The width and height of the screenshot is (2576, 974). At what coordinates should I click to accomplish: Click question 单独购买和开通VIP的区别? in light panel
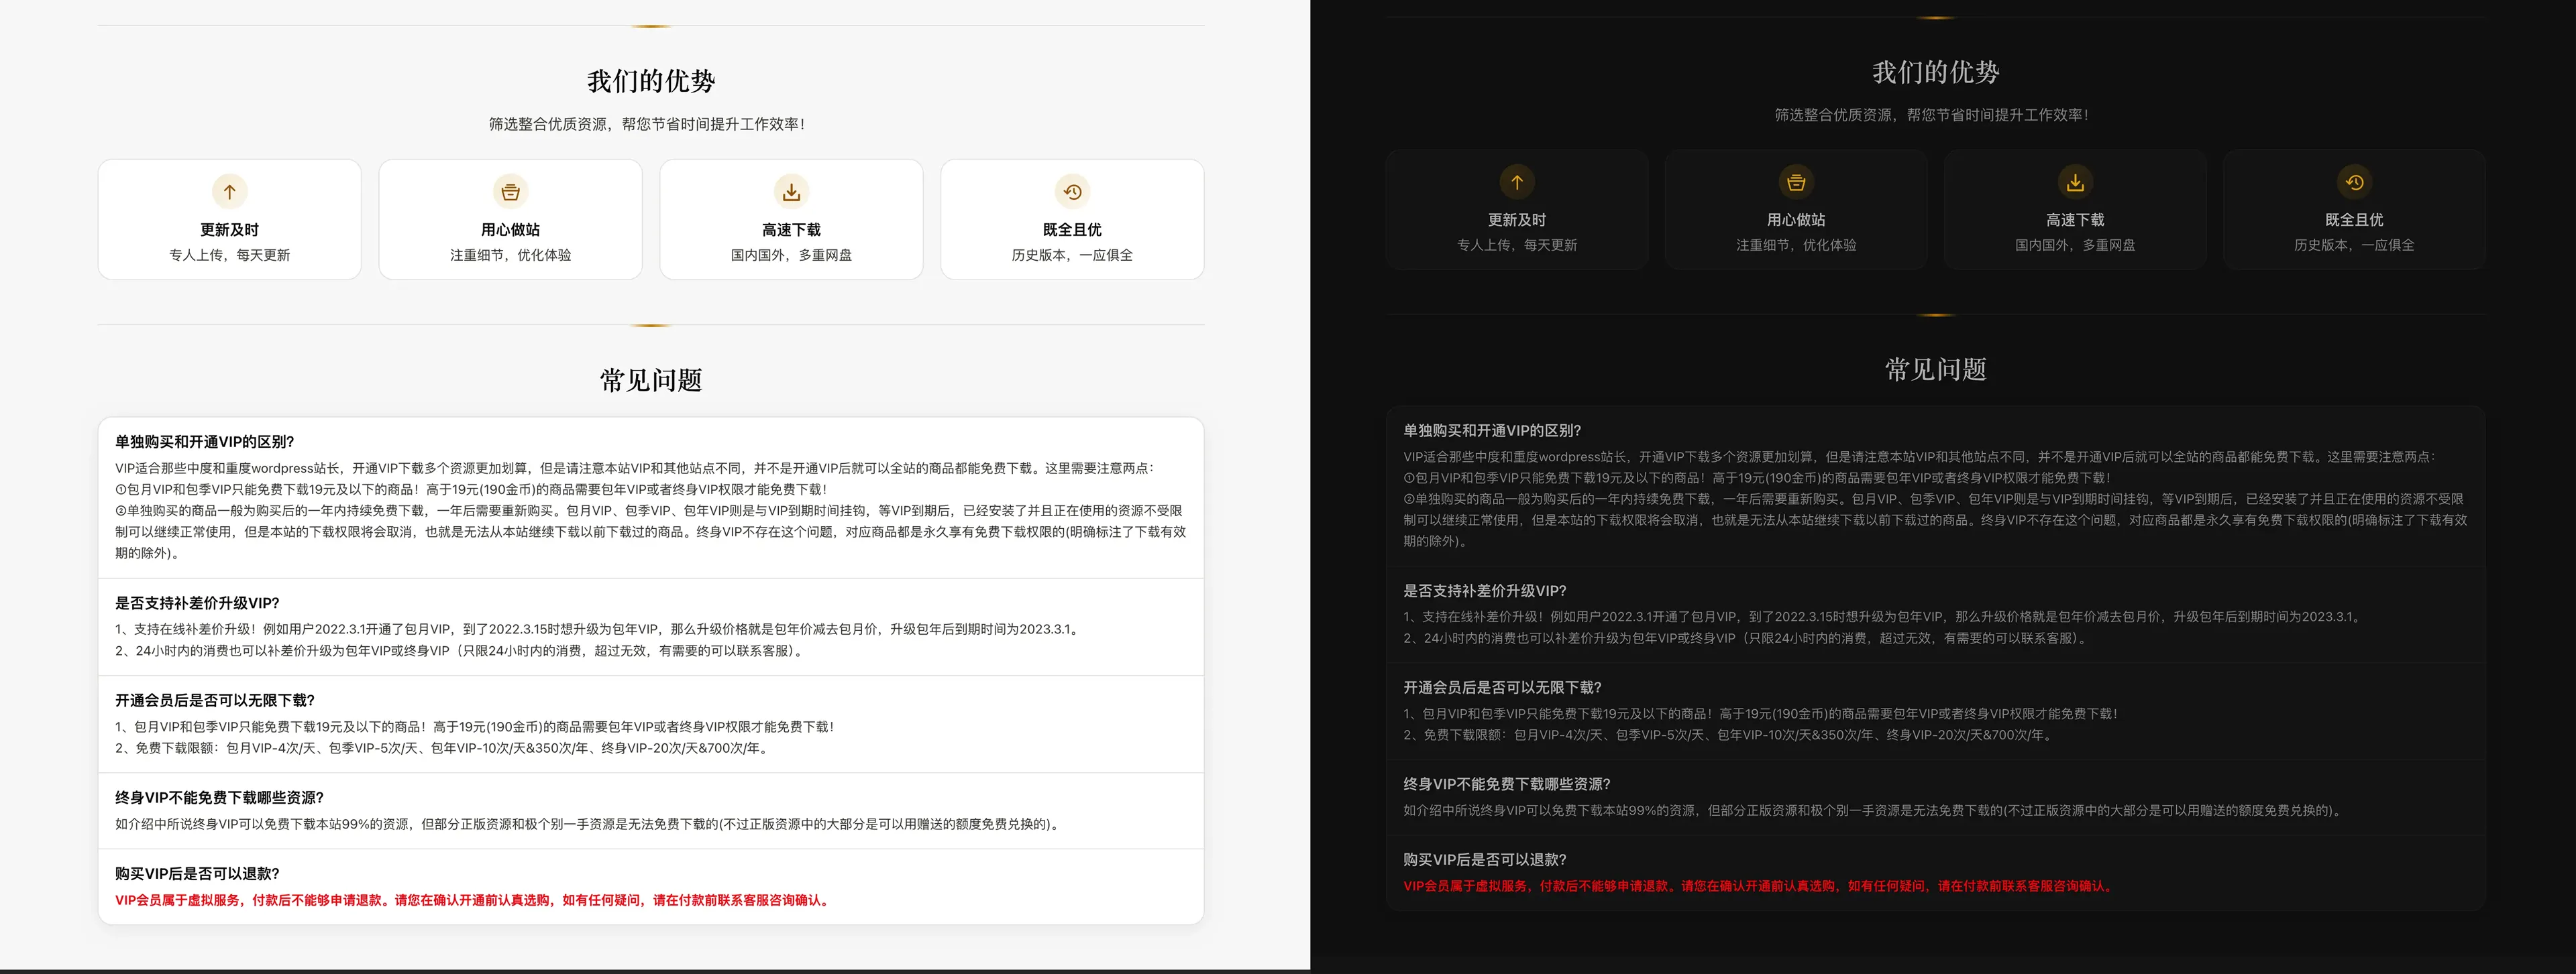click(204, 442)
